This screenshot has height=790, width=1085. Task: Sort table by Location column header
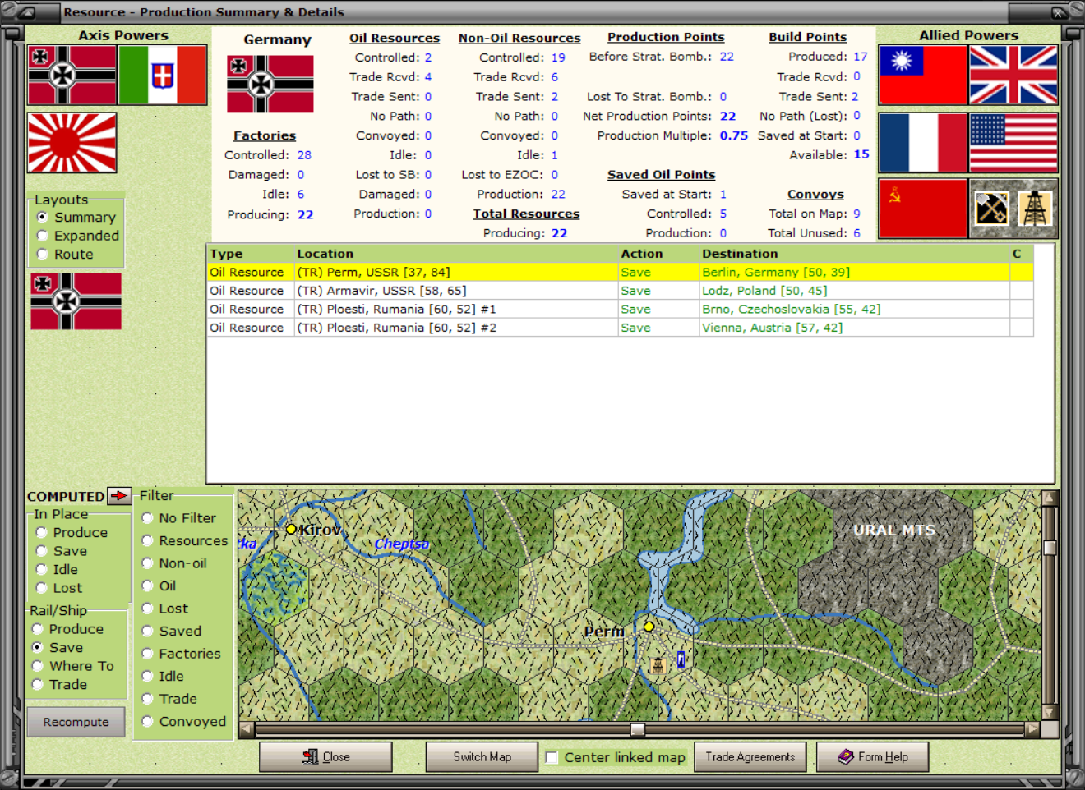coord(456,254)
